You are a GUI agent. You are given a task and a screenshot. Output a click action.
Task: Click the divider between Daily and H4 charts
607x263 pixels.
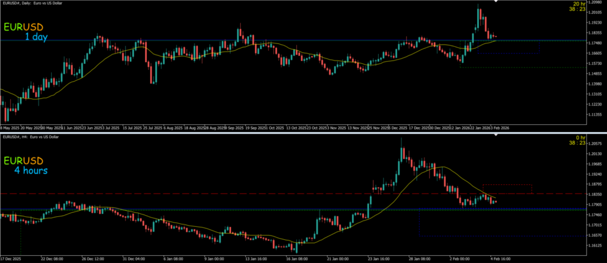(x=303, y=132)
